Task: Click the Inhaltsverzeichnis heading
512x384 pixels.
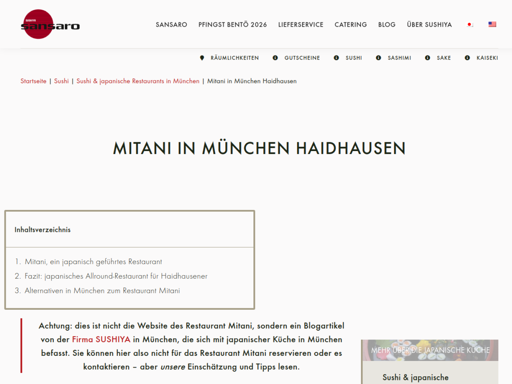Action: [x=42, y=230]
